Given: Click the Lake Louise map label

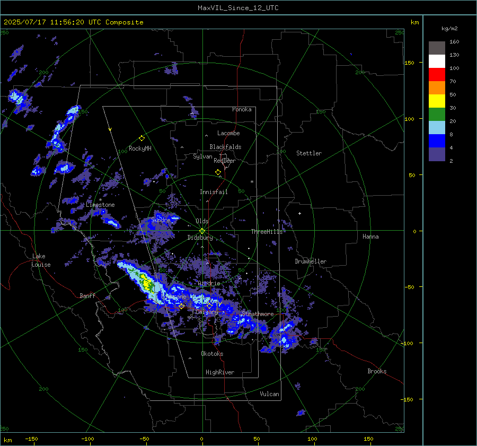Looking at the screenshot, I should (x=41, y=260).
